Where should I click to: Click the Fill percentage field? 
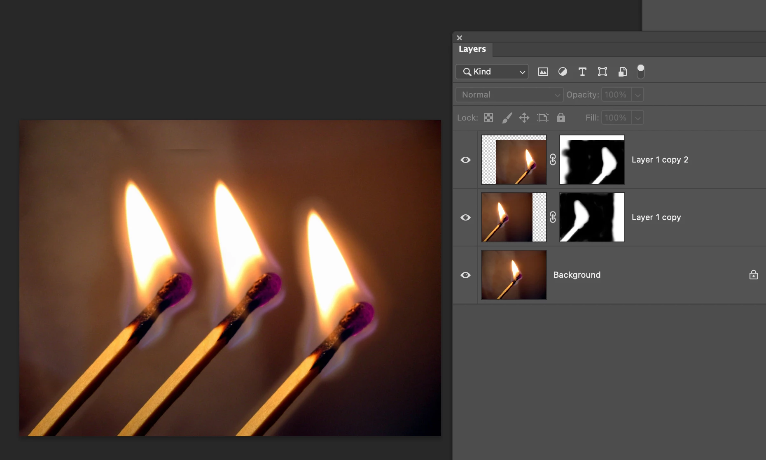click(x=617, y=118)
